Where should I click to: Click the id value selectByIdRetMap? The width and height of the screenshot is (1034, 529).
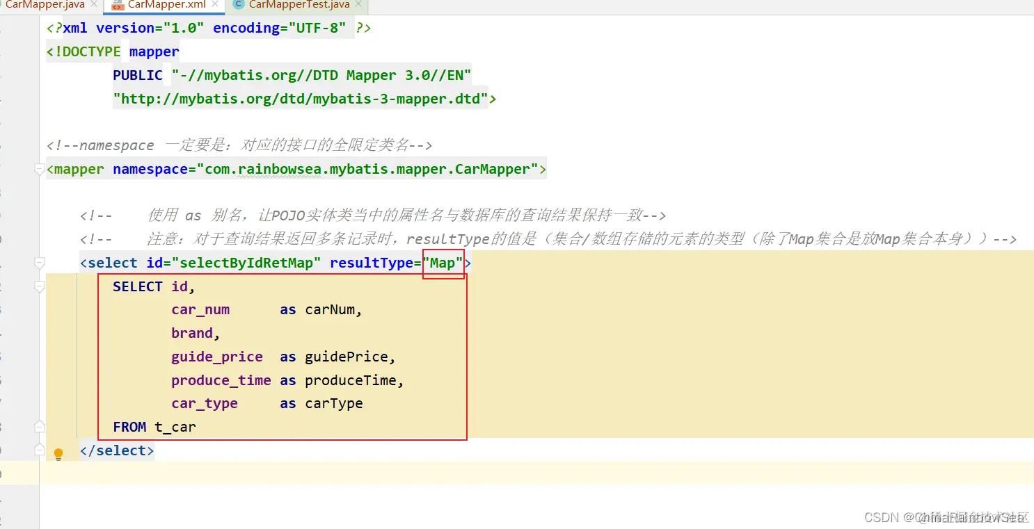(246, 263)
